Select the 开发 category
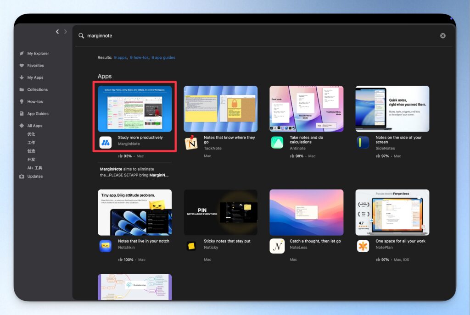470x315 pixels. tap(31, 159)
